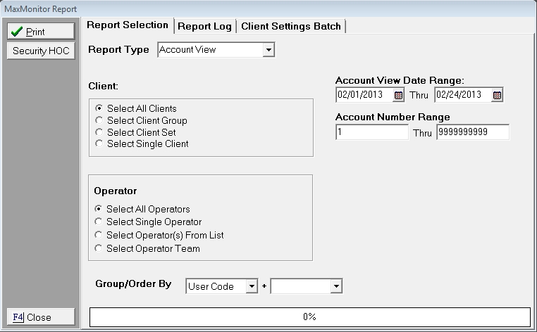The height and width of the screenshot is (332, 537).
Task: Choose Select Client Group radio option
Action: pos(99,120)
